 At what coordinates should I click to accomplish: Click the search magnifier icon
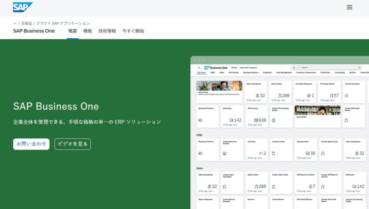359,67
